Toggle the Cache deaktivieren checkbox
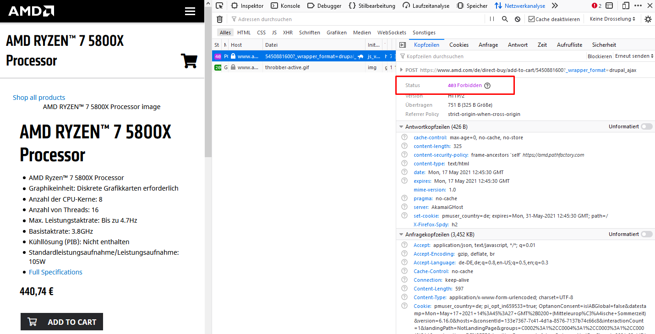Viewport: 655px width, 334px height. [531, 19]
